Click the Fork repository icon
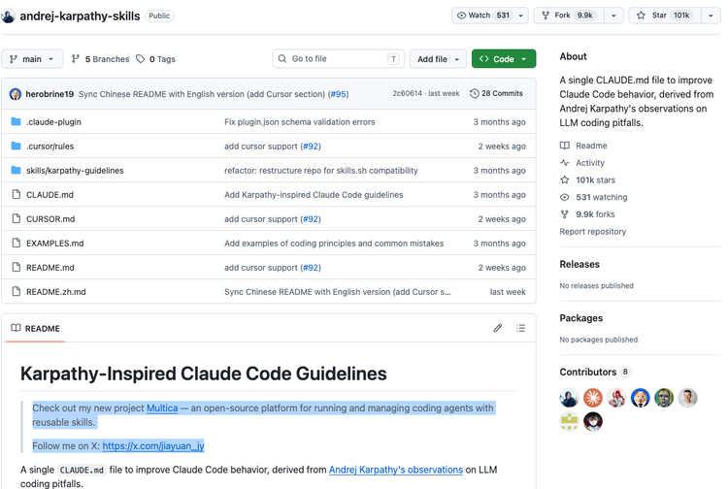The width and height of the screenshot is (728, 489). point(546,16)
